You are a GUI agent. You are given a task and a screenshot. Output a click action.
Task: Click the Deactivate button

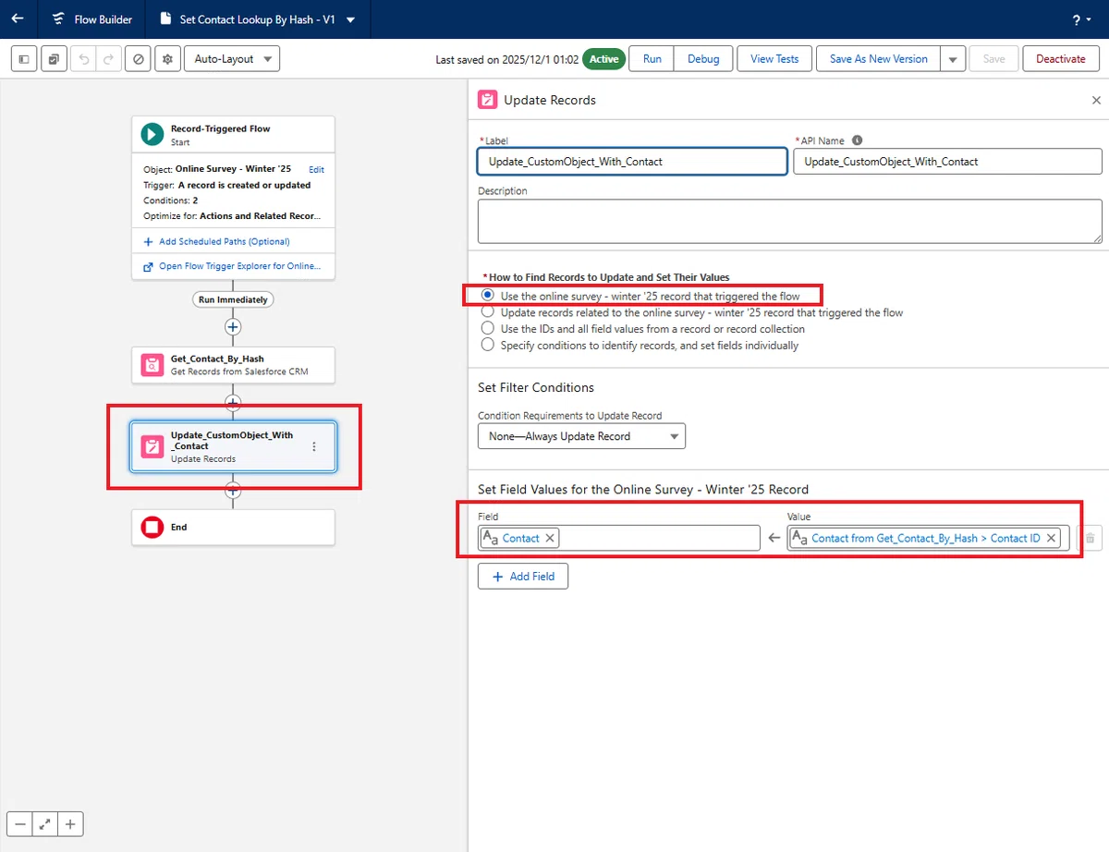(x=1061, y=59)
